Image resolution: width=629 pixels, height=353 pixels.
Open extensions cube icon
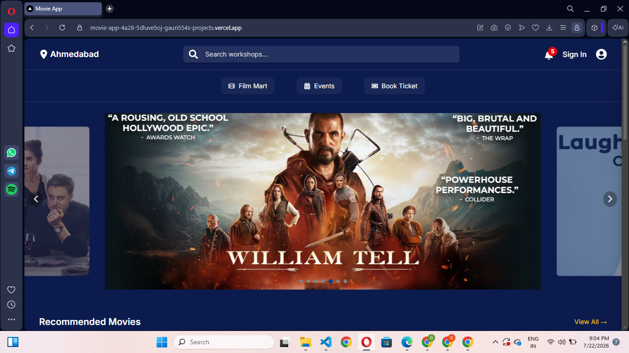coord(594,28)
